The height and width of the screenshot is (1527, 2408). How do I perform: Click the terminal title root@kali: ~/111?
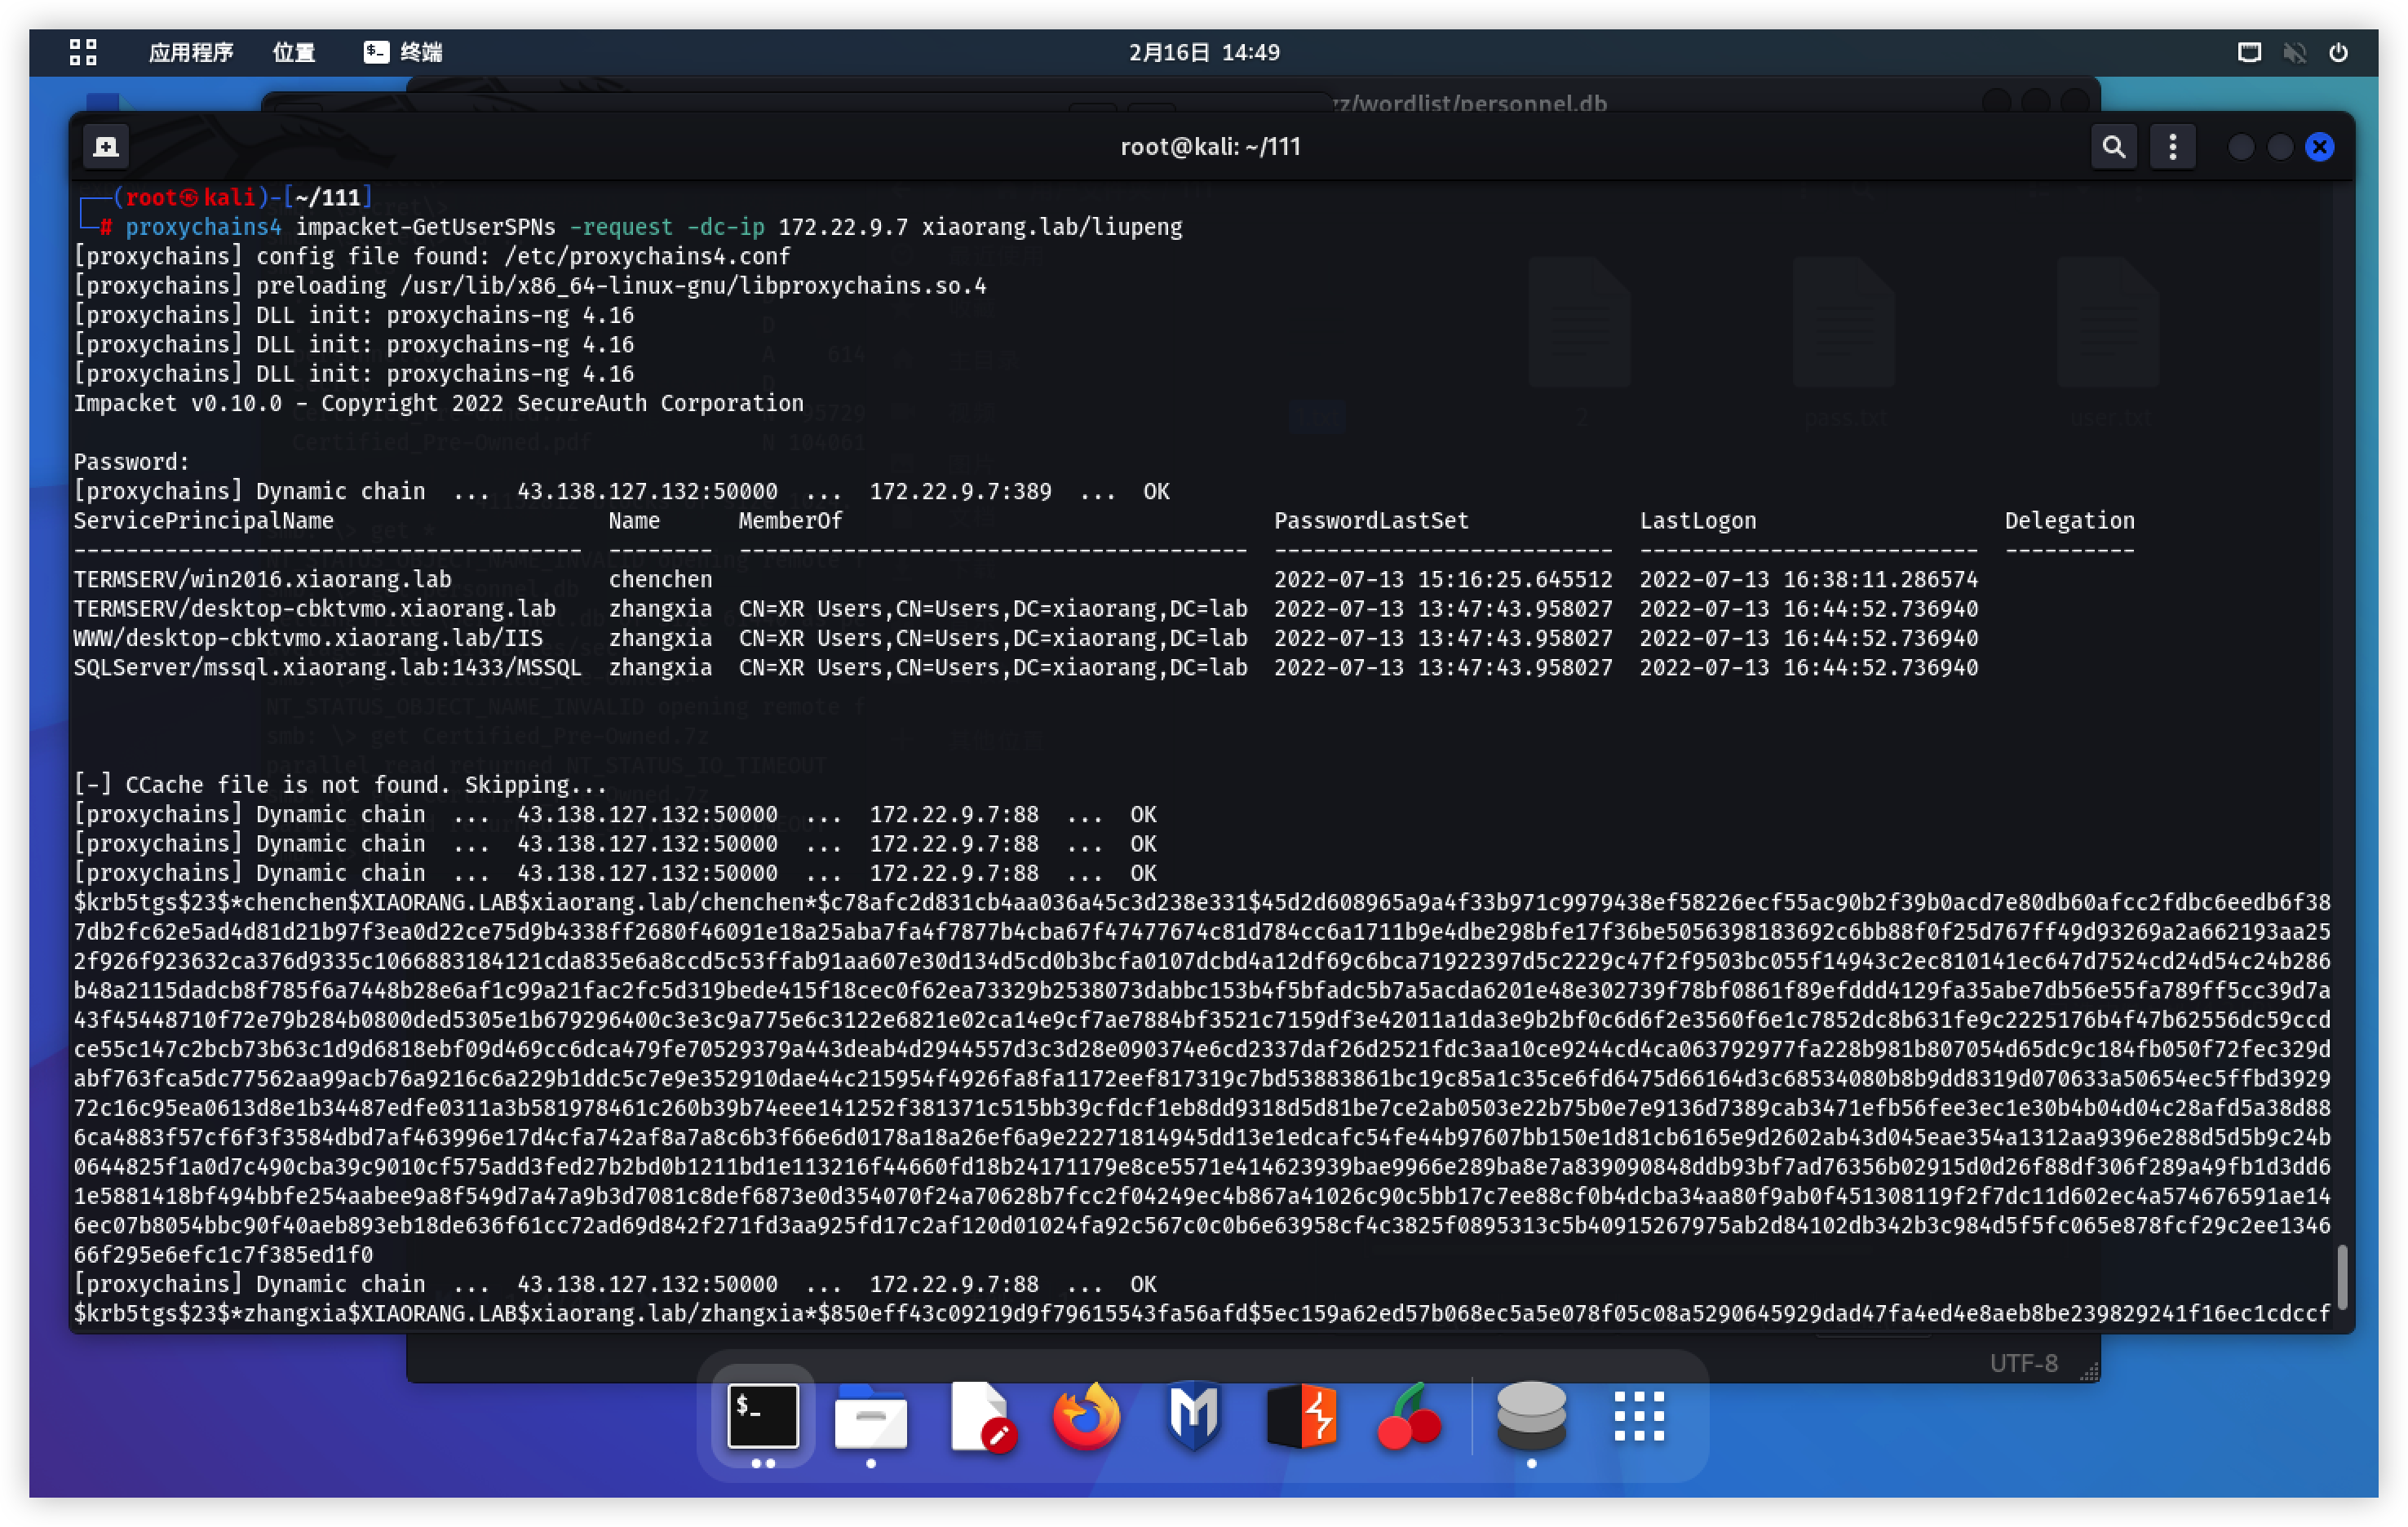point(1210,147)
